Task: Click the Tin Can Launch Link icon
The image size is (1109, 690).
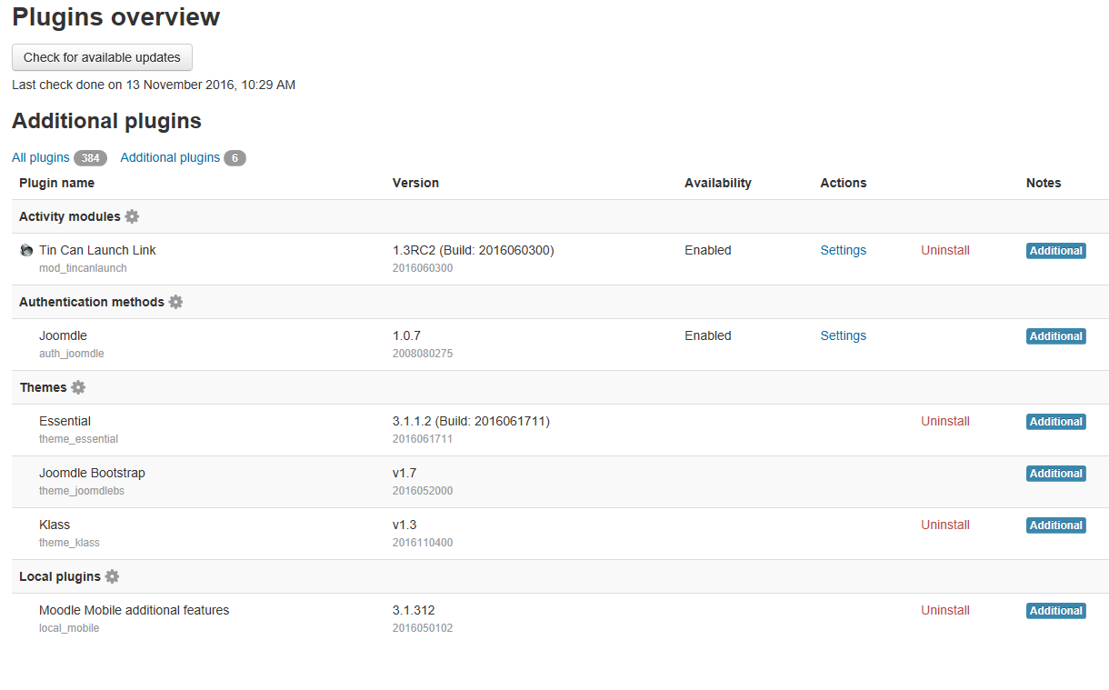Action: (x=26, y=251)
